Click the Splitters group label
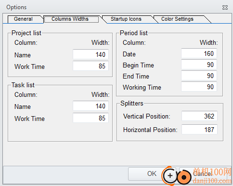The height and width of the screenshot is (186, 233). tap(132, 103)
